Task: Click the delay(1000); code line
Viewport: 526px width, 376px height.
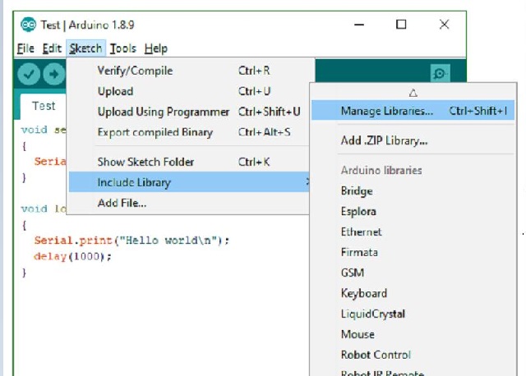Action: pos(72,256)
